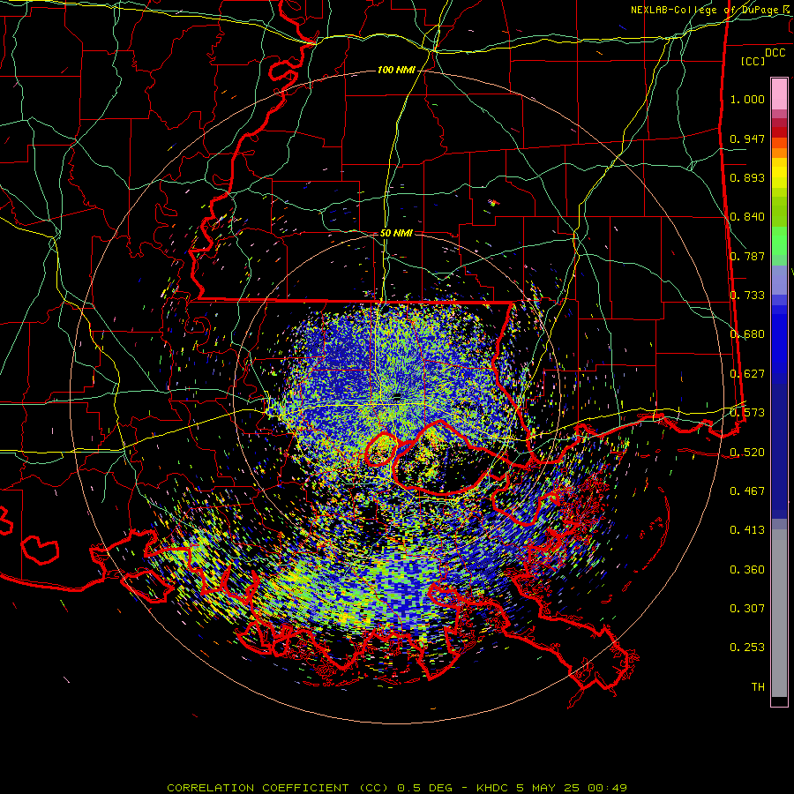
Task: Click the 0.840 color scale value
Action: (747, 217)
